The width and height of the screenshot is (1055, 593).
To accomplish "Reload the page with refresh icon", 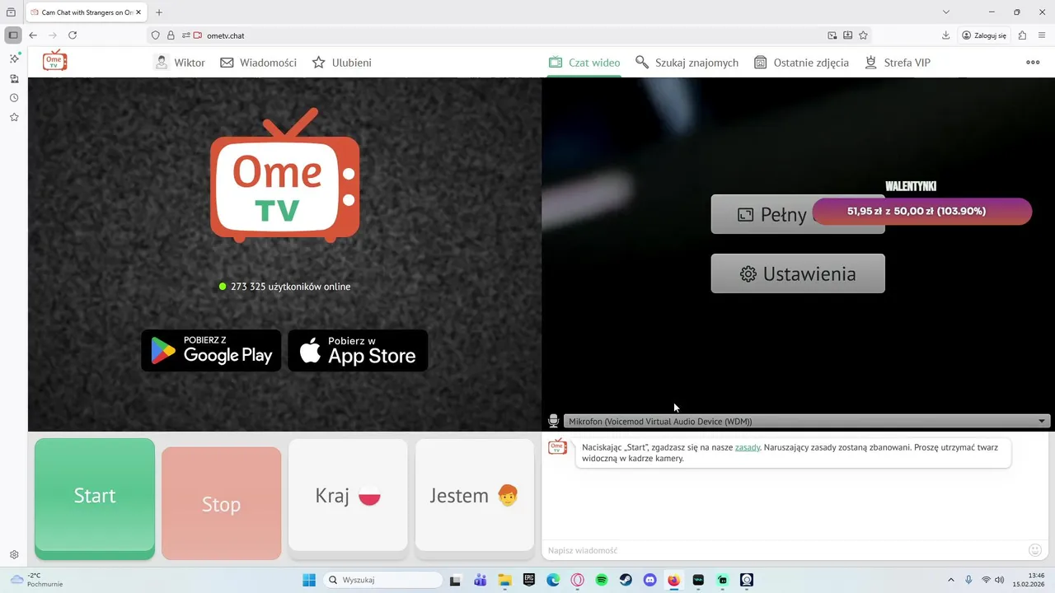I will [x=73, y=35].
